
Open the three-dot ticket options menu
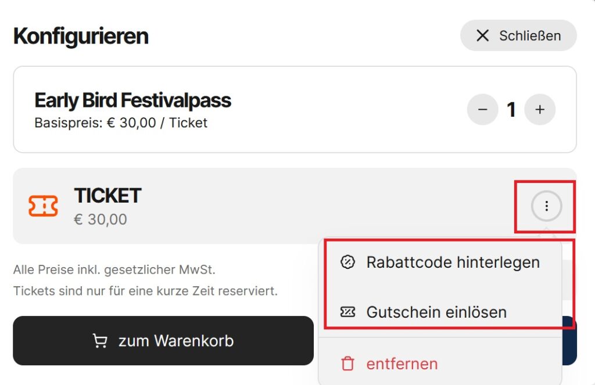point(546,206)
